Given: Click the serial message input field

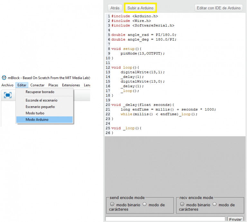Looking at the screenshot, I should click(165, 219).
